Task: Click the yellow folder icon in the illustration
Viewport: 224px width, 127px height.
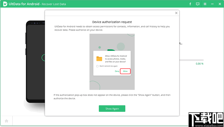Action: (x=99, y=59)
